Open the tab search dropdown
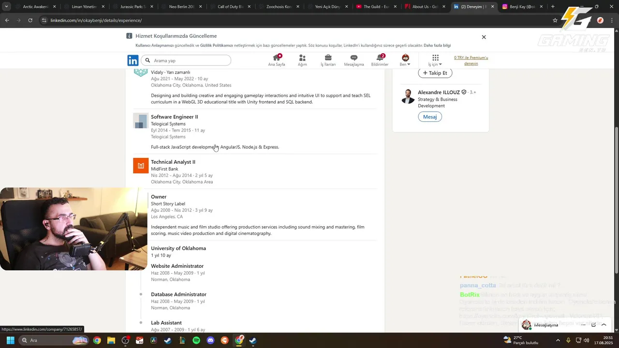The height and width of the screenshot is (348, 619). [x=6, y=7]
